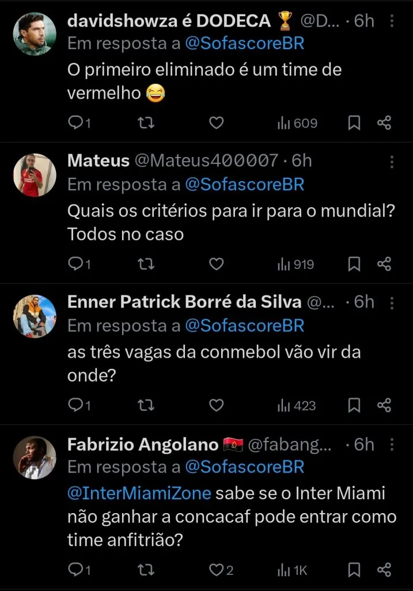The height and width of the screenshot is (591, 413).
Task: View Enner Patrick's tweet analytics (423 views)
Action: (297, 406)
